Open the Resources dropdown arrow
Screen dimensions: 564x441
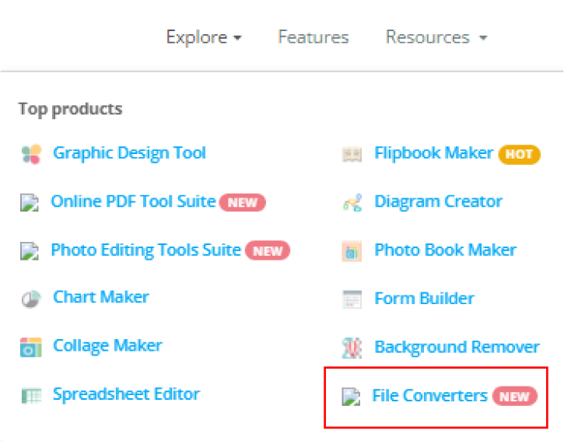[483, 38]
